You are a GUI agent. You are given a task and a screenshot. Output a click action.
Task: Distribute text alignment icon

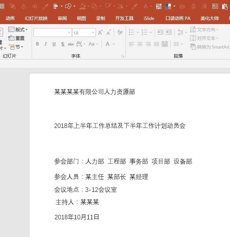click(x=165, y=44)
